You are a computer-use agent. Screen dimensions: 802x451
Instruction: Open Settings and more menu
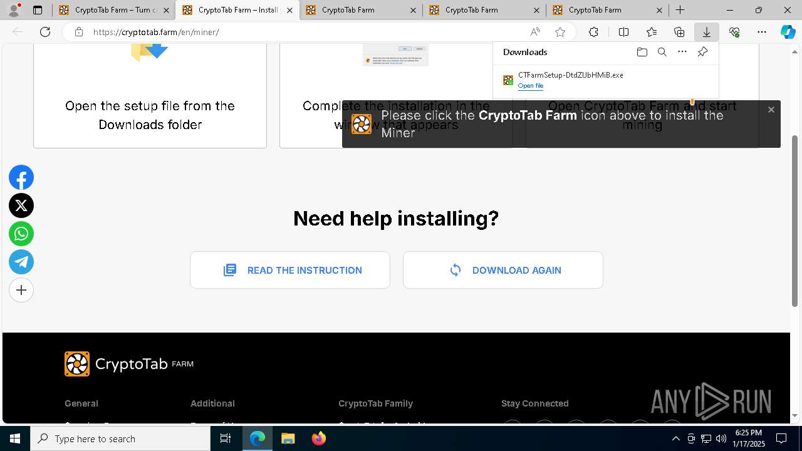[x=762, y=32]
